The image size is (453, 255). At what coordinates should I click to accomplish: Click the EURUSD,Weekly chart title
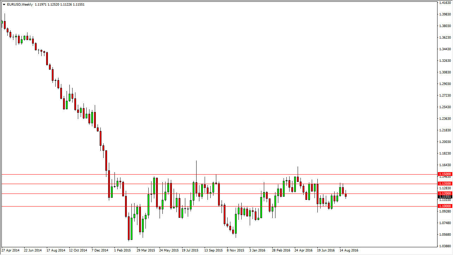pyautogui.click(x=20, y=4)
